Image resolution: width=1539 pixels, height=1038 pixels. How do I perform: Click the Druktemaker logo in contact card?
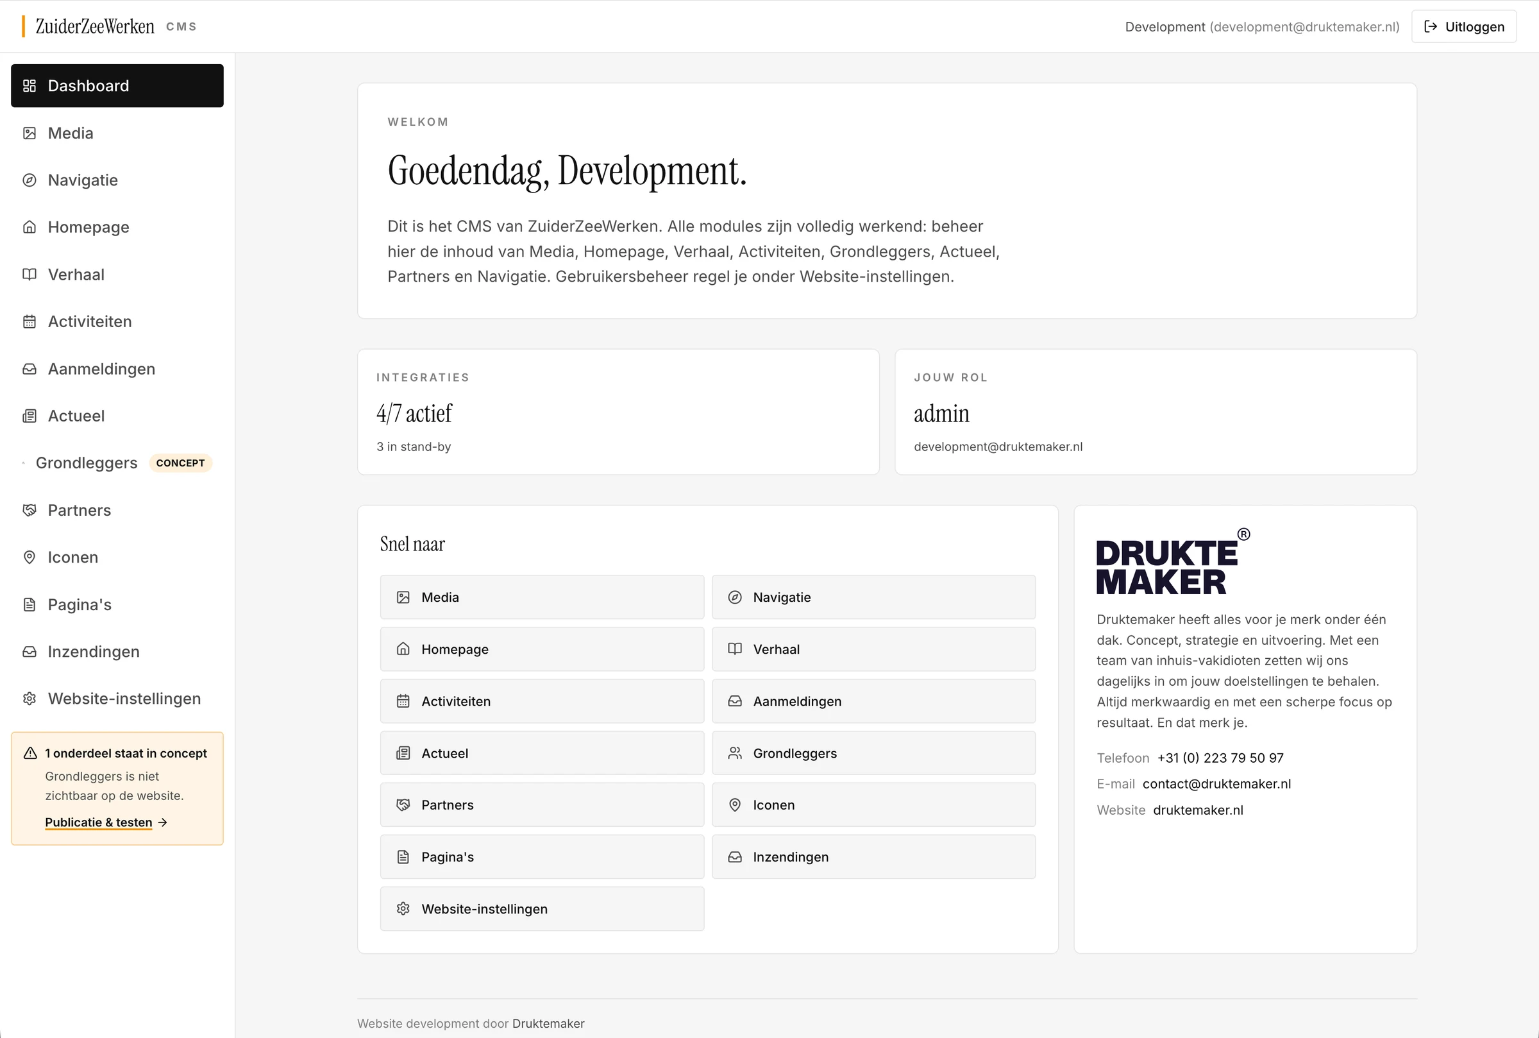pos(1172,561)
